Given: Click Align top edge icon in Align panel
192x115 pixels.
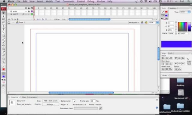Looking at the screenshot, I should [176, 58].
